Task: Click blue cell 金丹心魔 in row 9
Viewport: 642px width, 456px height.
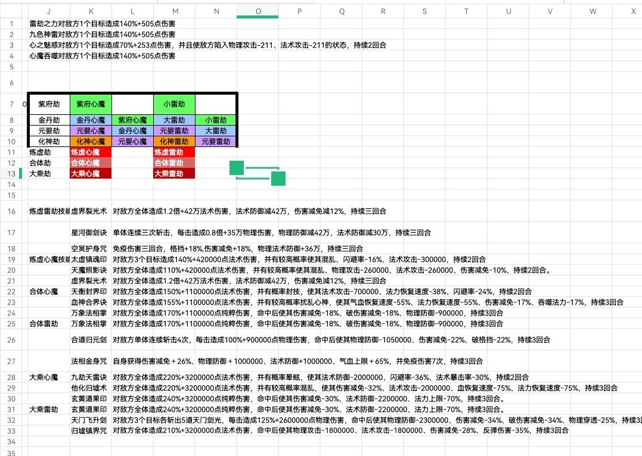Action: (x=133, y=131)
